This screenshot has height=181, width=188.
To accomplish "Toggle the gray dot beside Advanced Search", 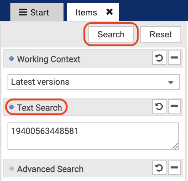I will point(11,168).
